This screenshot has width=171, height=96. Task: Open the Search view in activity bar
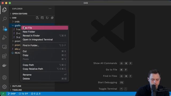click(x=4, y=19)
